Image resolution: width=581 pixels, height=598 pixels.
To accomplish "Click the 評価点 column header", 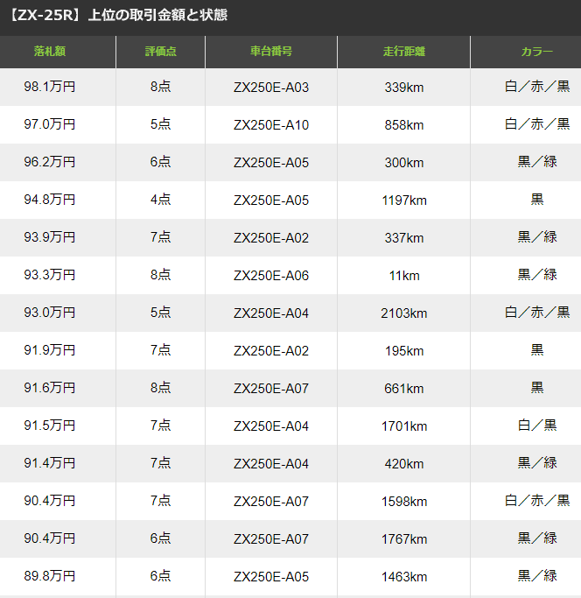I will point(160,52).
